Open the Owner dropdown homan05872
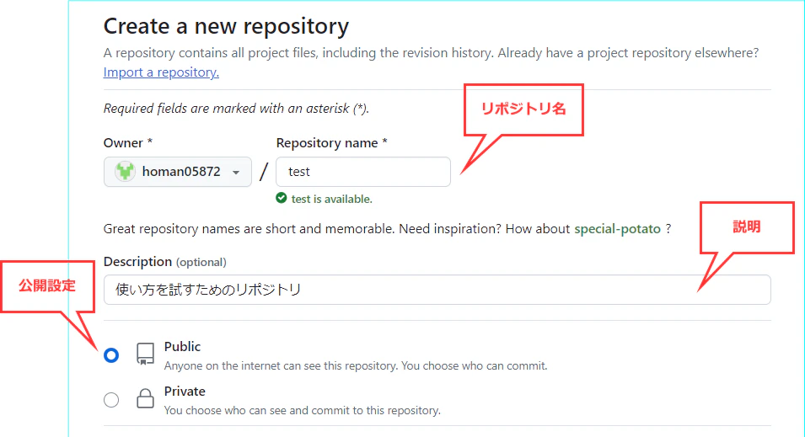 coord(178,172)
